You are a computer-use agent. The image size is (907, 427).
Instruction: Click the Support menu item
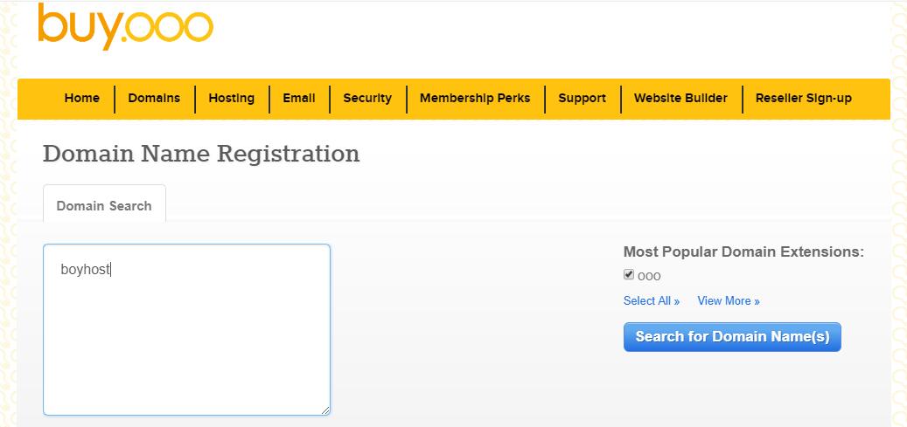(582, 98)
